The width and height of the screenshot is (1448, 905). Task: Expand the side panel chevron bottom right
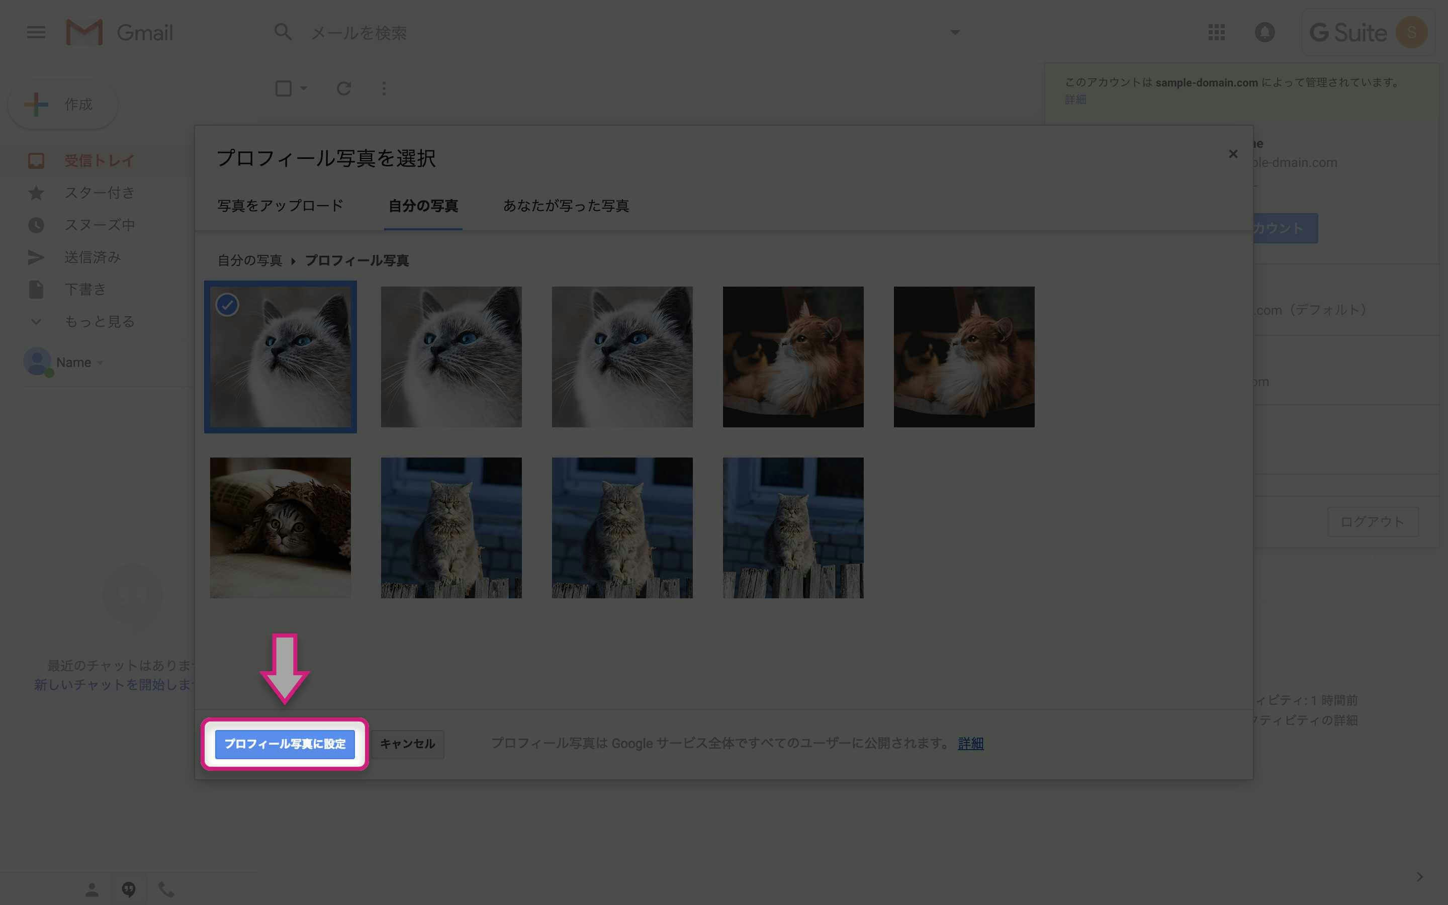[1419, 877]
